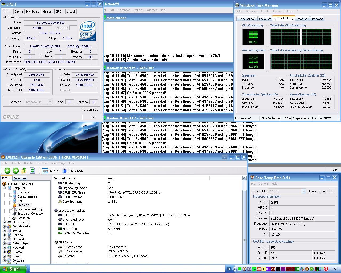Open the Bericht report button in EVEREST
This screenshot has width=341, height=273.
click(50, 171)
